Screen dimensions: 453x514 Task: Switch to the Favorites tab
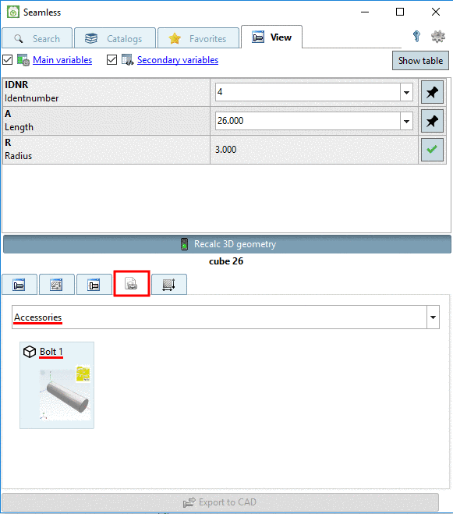point(198,39)
